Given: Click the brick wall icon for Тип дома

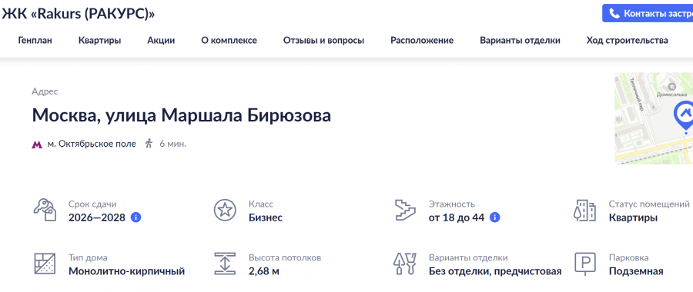Looking at the screenshot, I should point(45,264).
